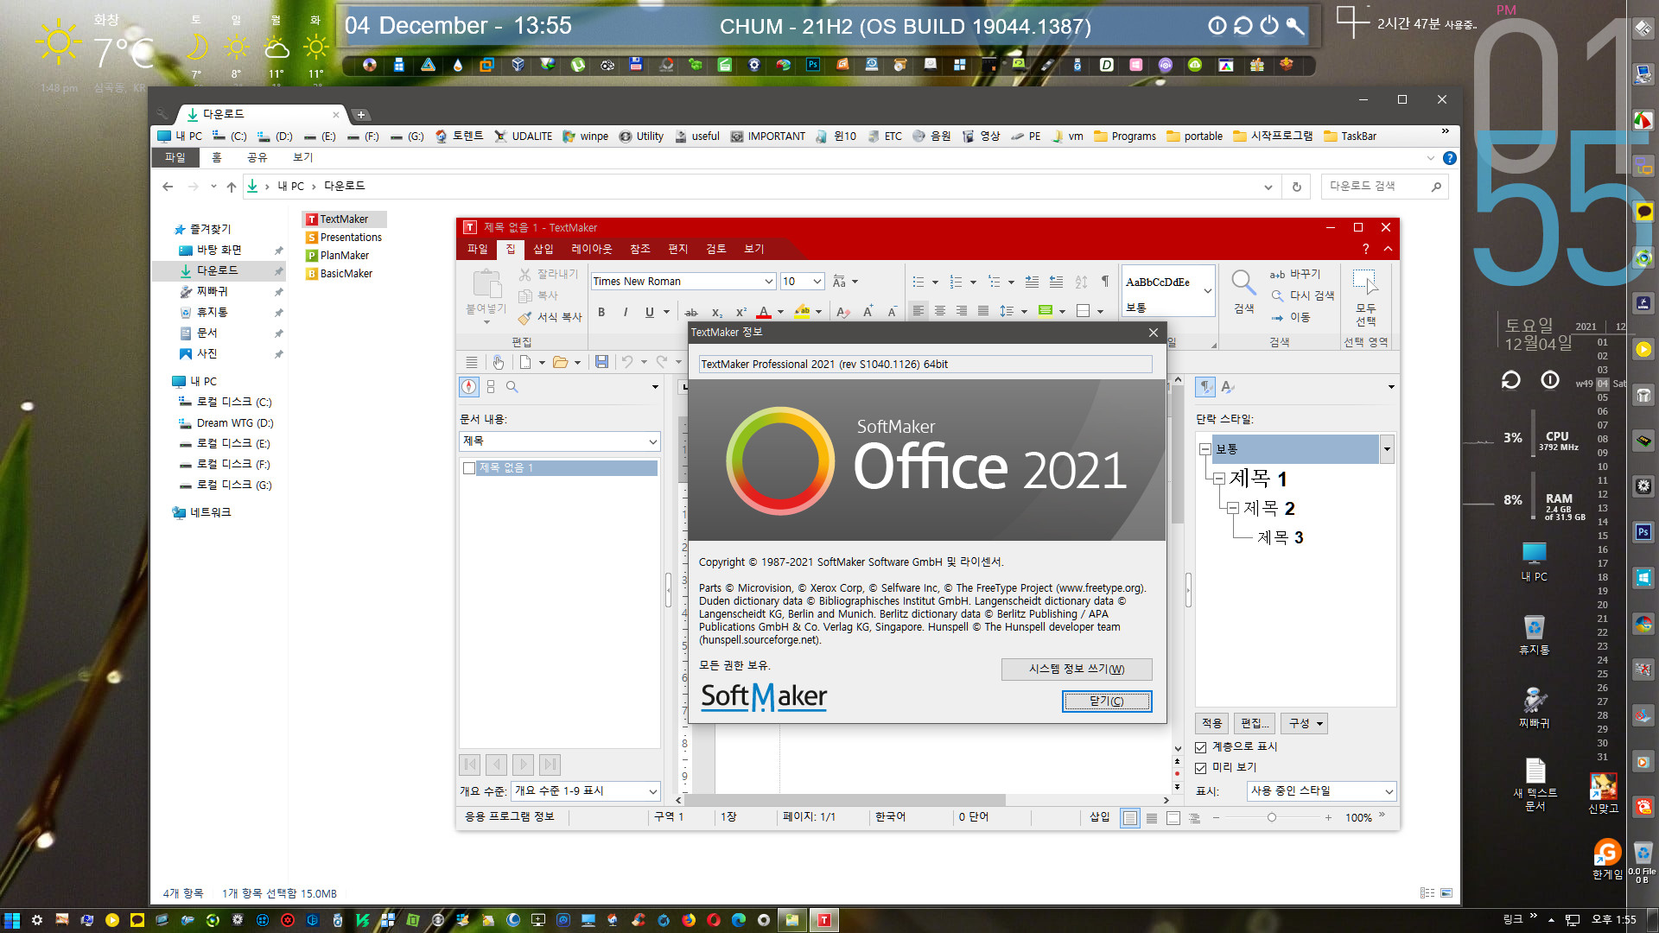
Task: Apply underline formatting icon
Action: pos(649,312)
